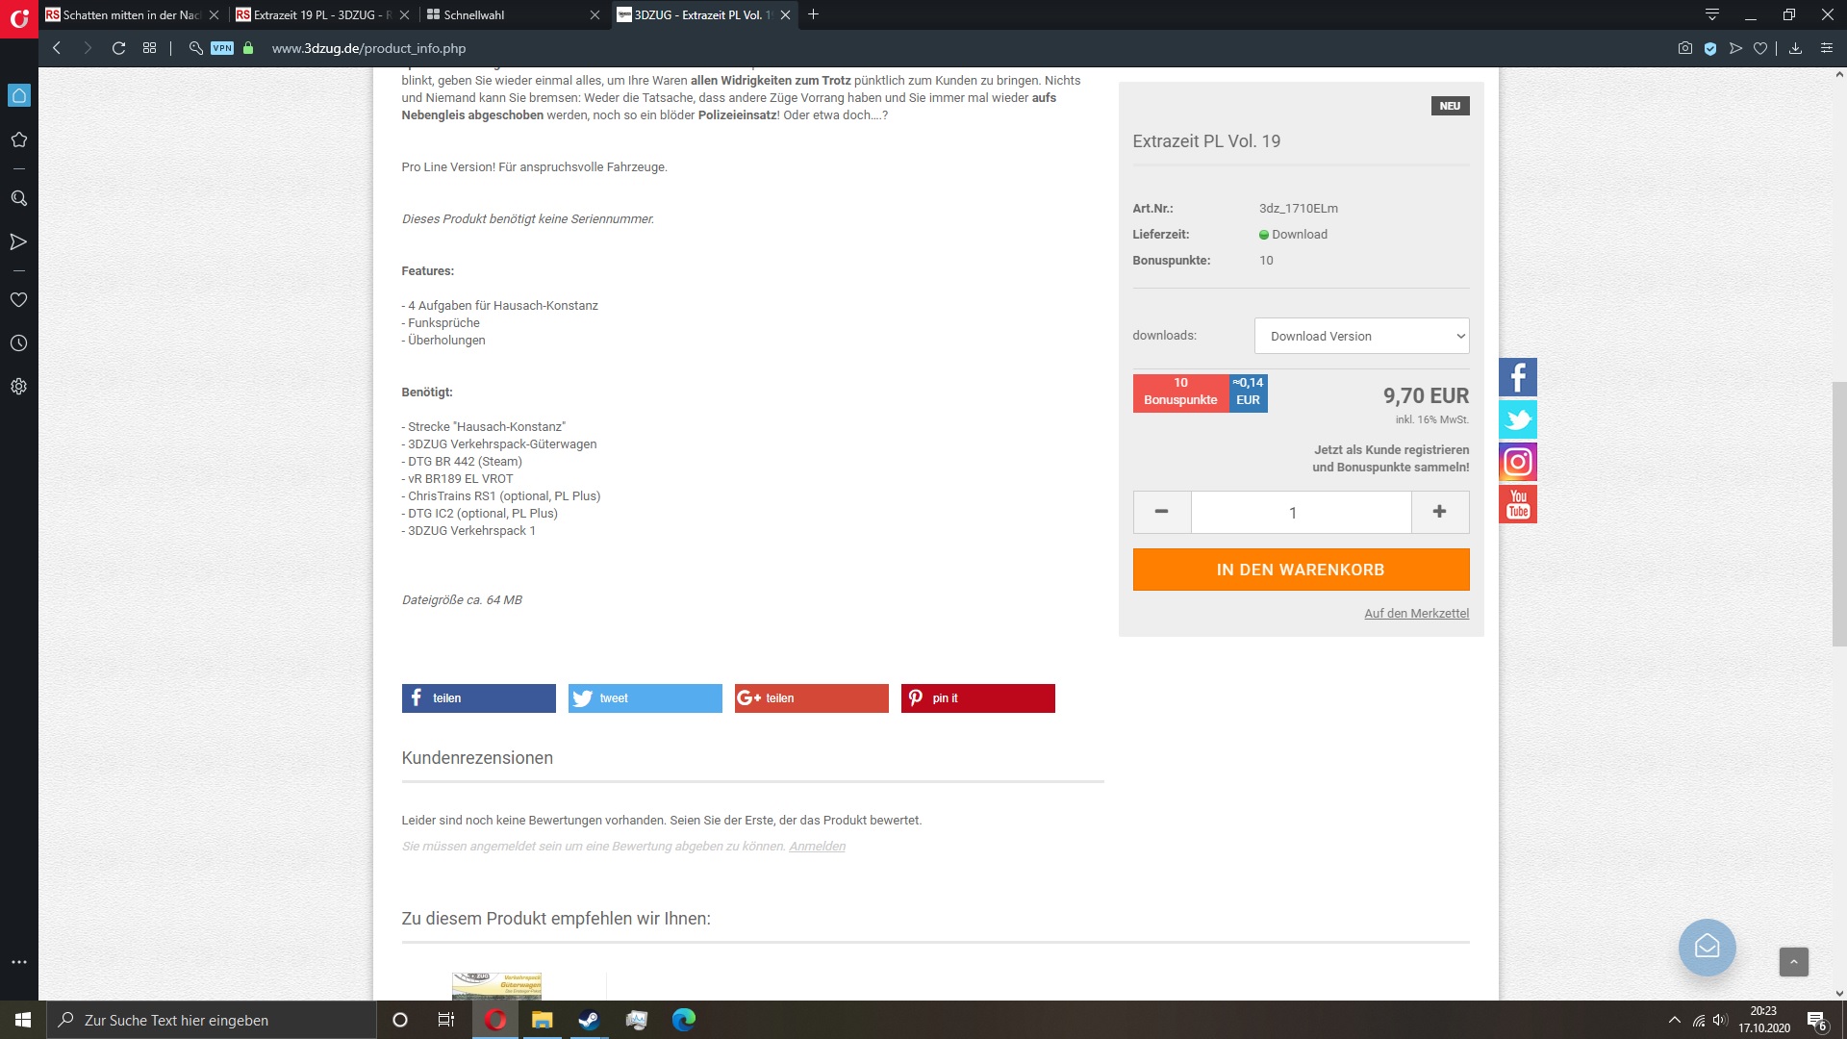Open ad blocker shield icon

pyautogui.click(x=1710, y=48)
